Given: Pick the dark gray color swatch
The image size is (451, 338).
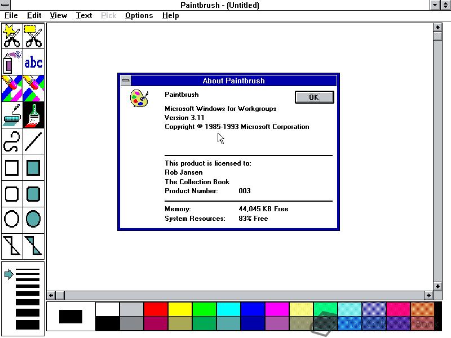Looking at the screenshot, I should tap(131, 323).
